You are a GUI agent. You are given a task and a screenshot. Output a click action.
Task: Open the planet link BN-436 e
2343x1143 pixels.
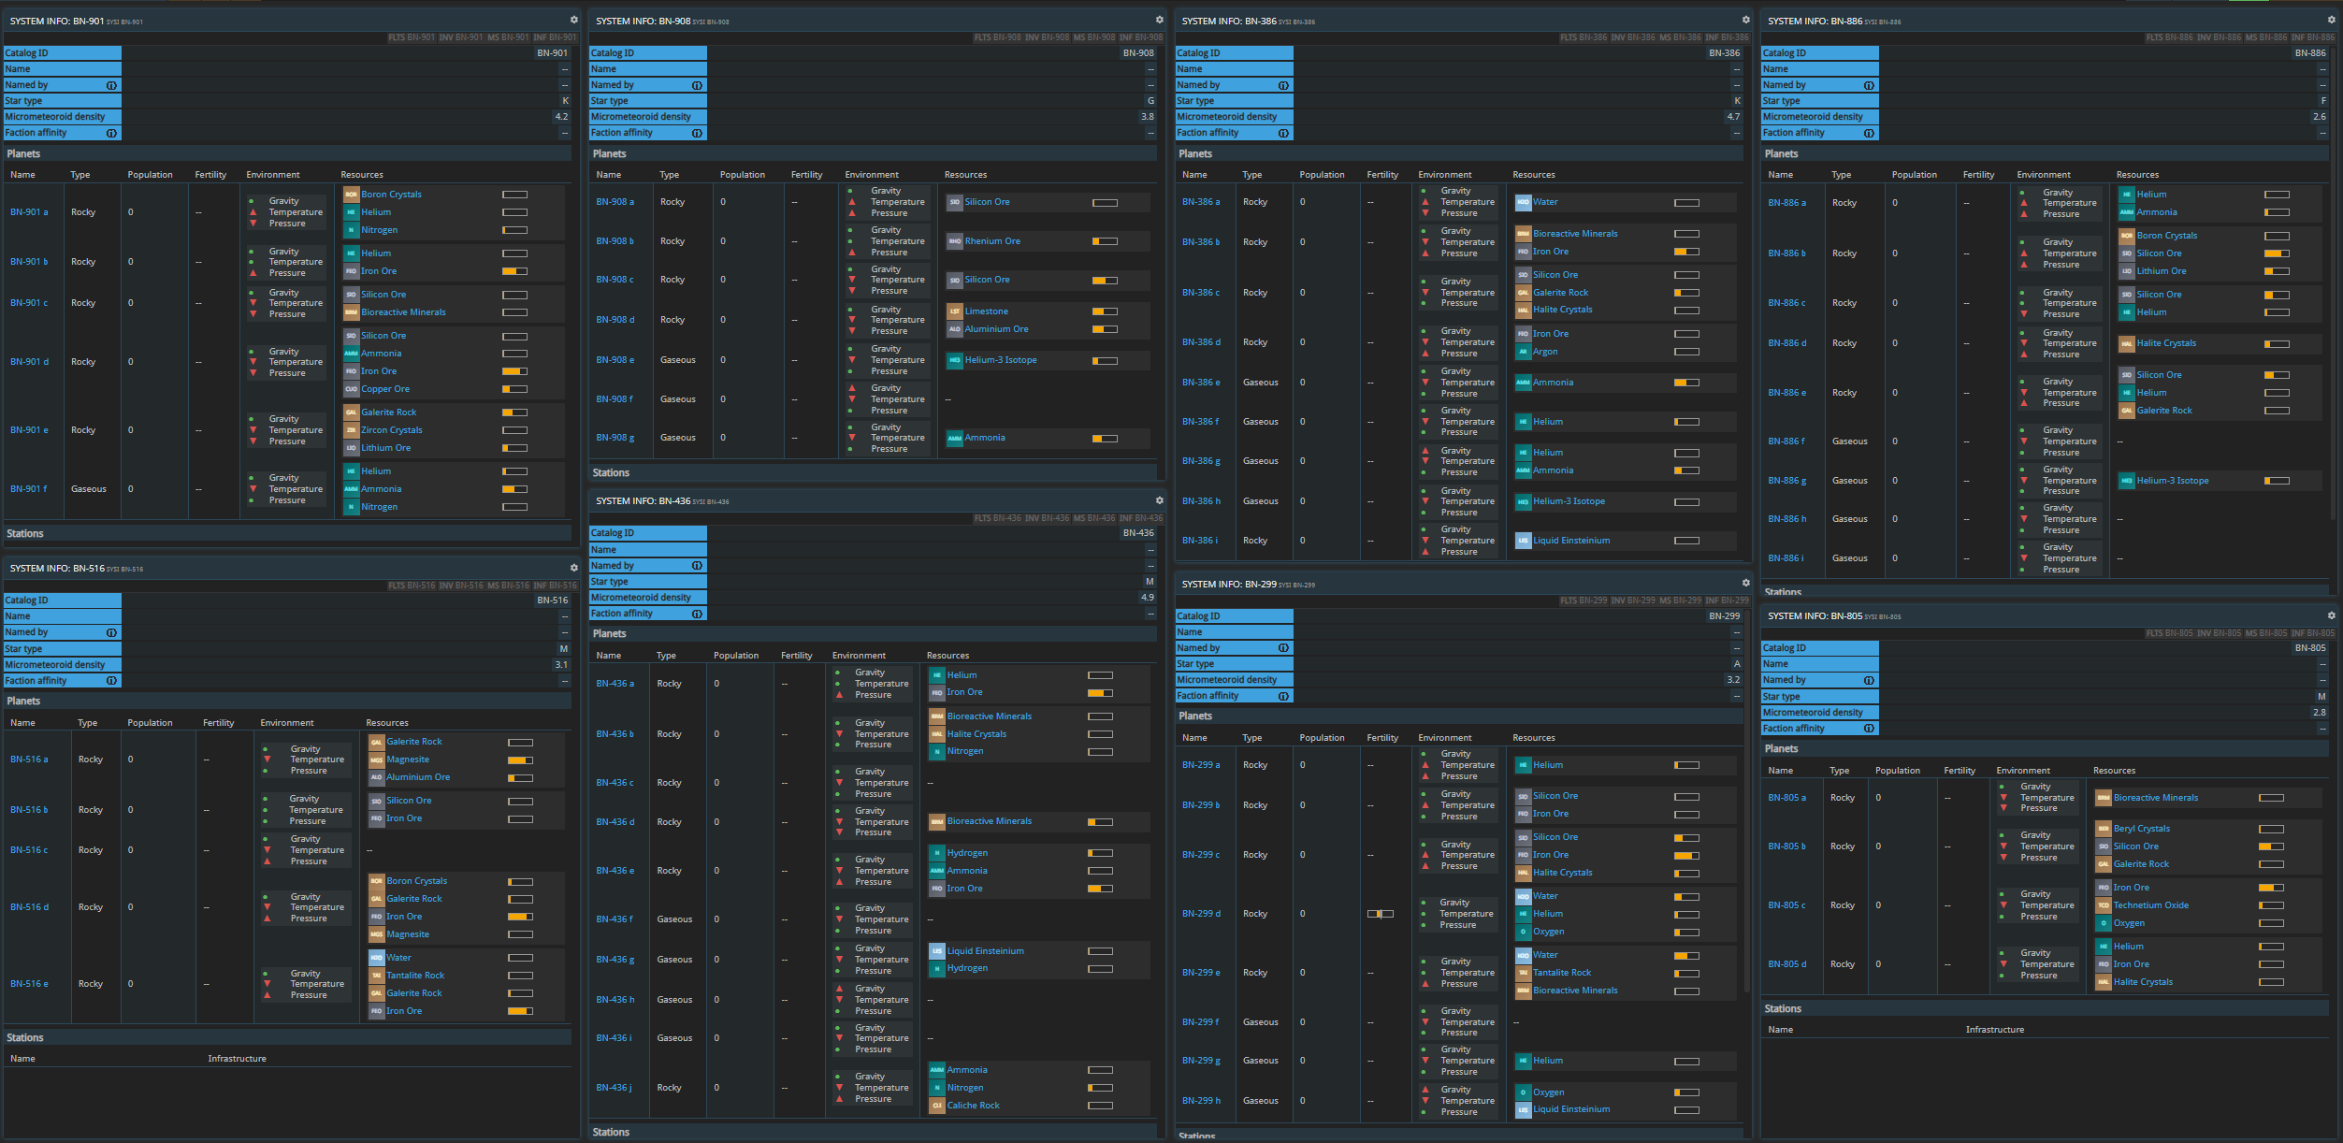(615, 871)
